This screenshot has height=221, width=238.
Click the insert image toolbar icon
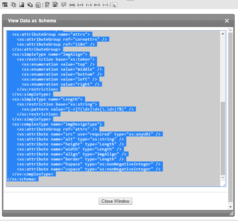pos(22,5)
